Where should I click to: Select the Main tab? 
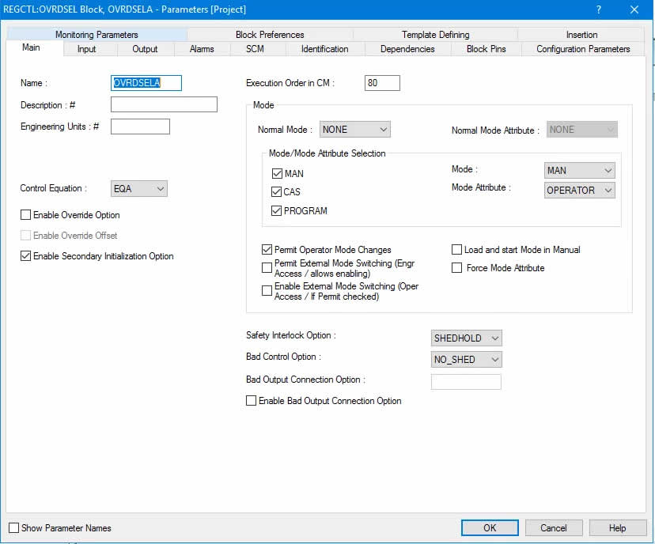31,47
